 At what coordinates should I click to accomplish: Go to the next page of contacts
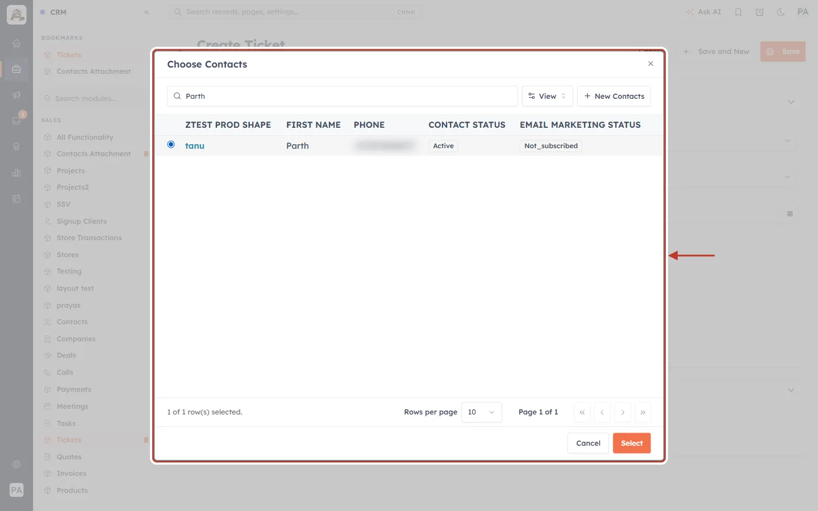[623, 412]
